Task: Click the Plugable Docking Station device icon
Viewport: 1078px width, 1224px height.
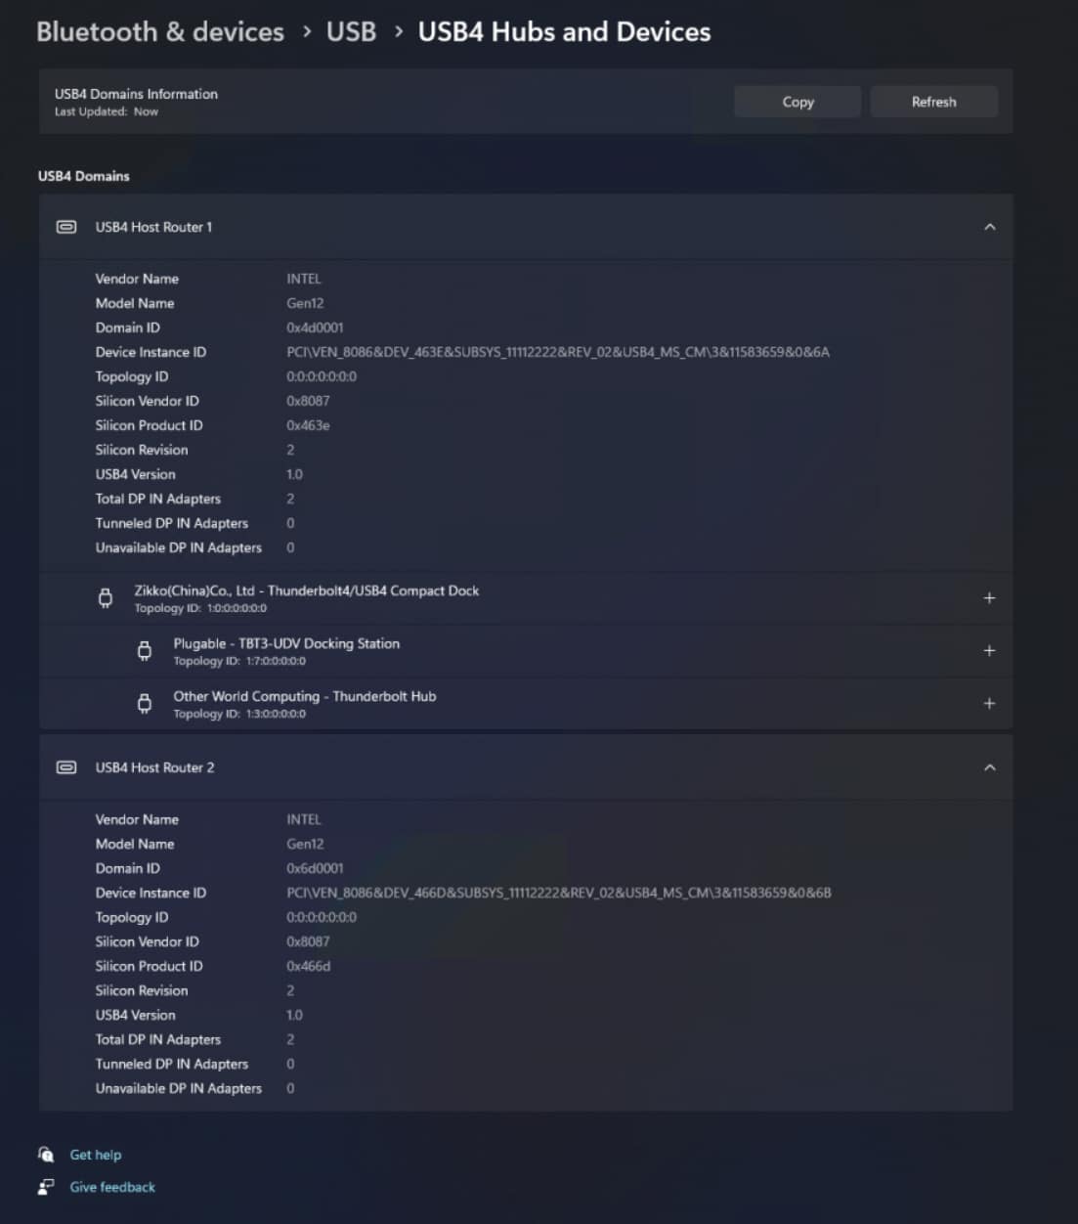Action: click(x=145, y=651)
